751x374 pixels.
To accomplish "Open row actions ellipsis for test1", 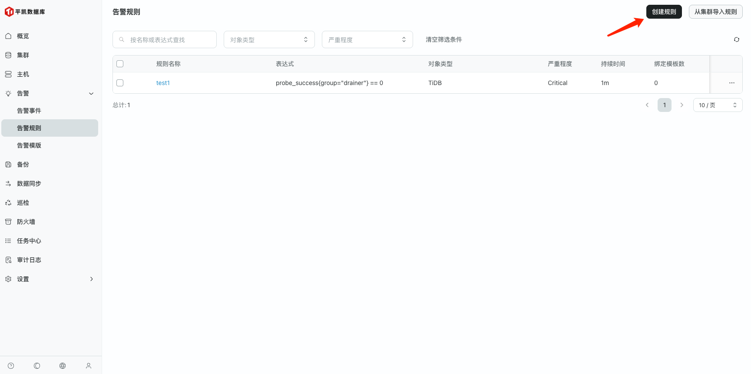I will [731, 83].
